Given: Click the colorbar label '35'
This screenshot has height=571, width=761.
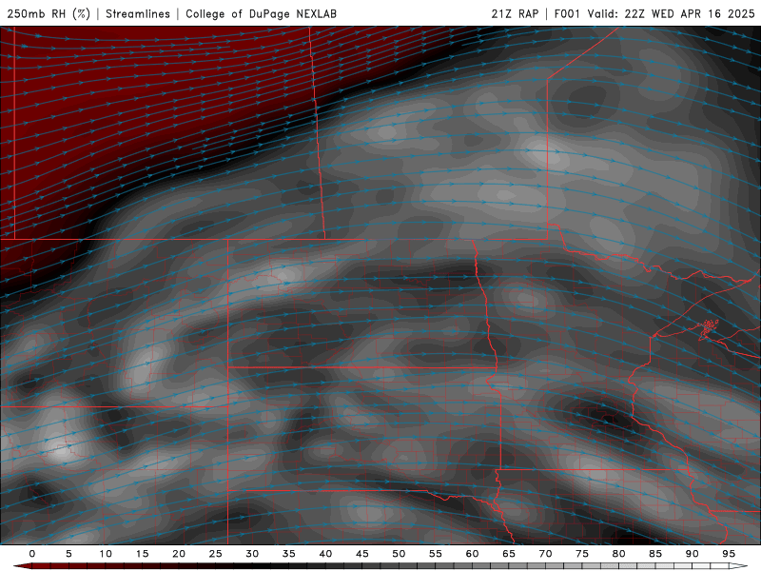Looking at the screenshot, I should coord(289,554).
